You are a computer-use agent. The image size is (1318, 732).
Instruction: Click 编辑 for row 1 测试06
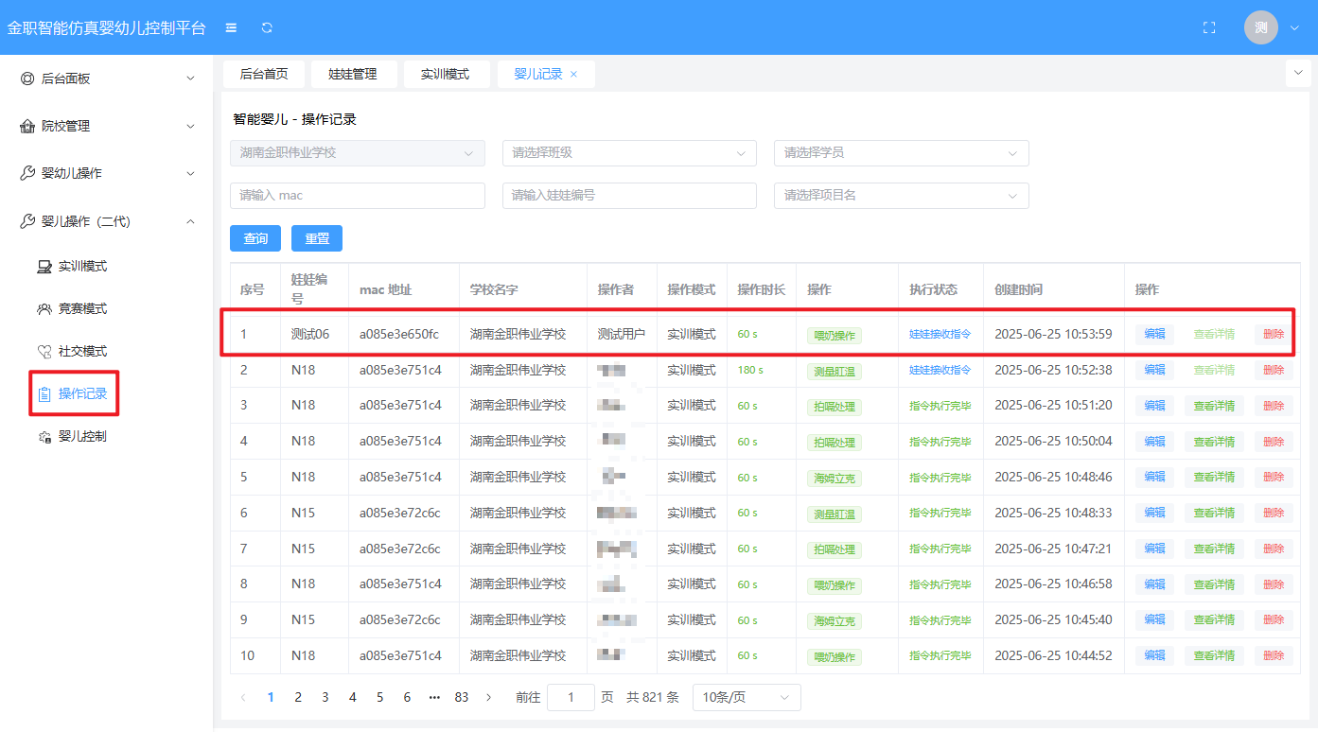pos(1154,334)
